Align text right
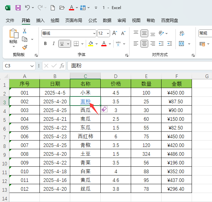The height and width of the screenshot is (202, 212). 153,44
